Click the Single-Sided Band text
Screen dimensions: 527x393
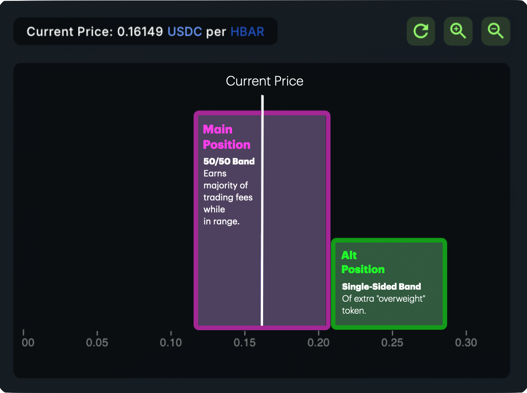tap(381, 287)
